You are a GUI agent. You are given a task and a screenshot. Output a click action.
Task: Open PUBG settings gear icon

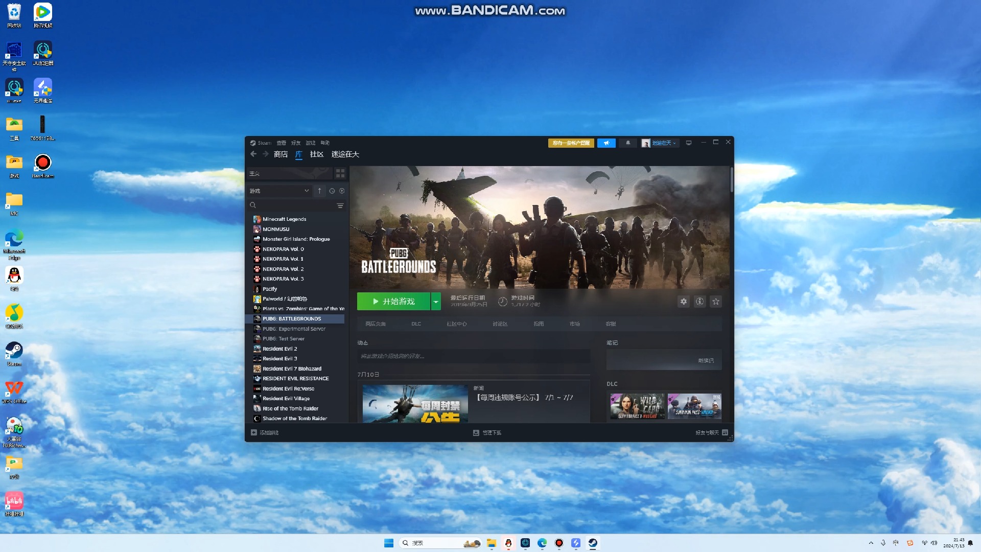point(684,302)
